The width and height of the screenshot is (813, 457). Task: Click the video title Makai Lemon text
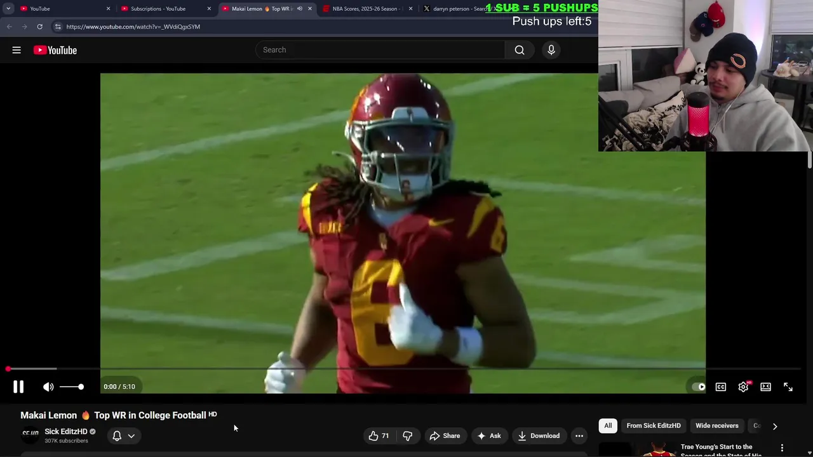(113, 415)
